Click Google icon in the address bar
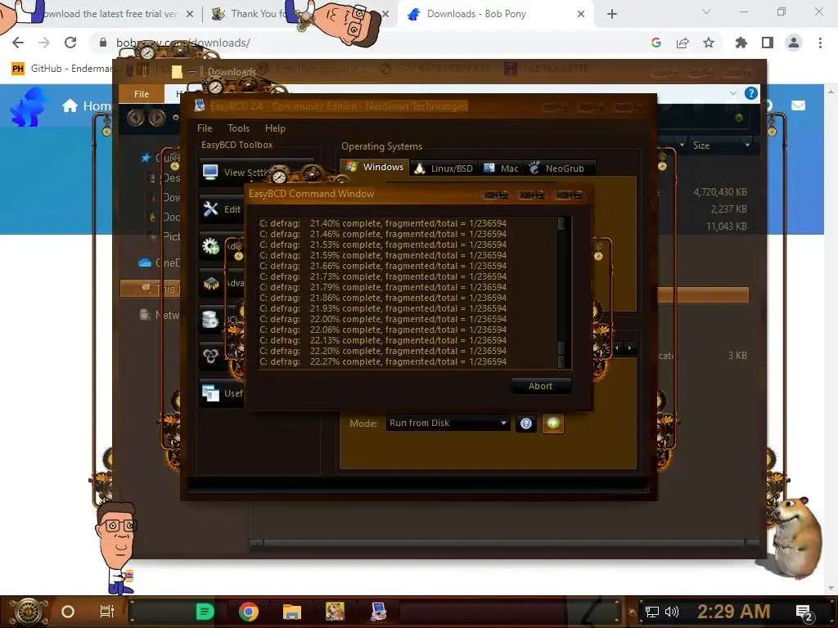The width and height of the screenshot is (838, 628). pos(656,43)
